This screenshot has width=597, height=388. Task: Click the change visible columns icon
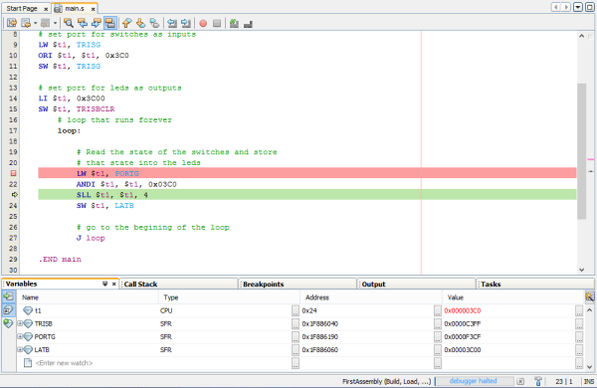click(x=589, y=297)
